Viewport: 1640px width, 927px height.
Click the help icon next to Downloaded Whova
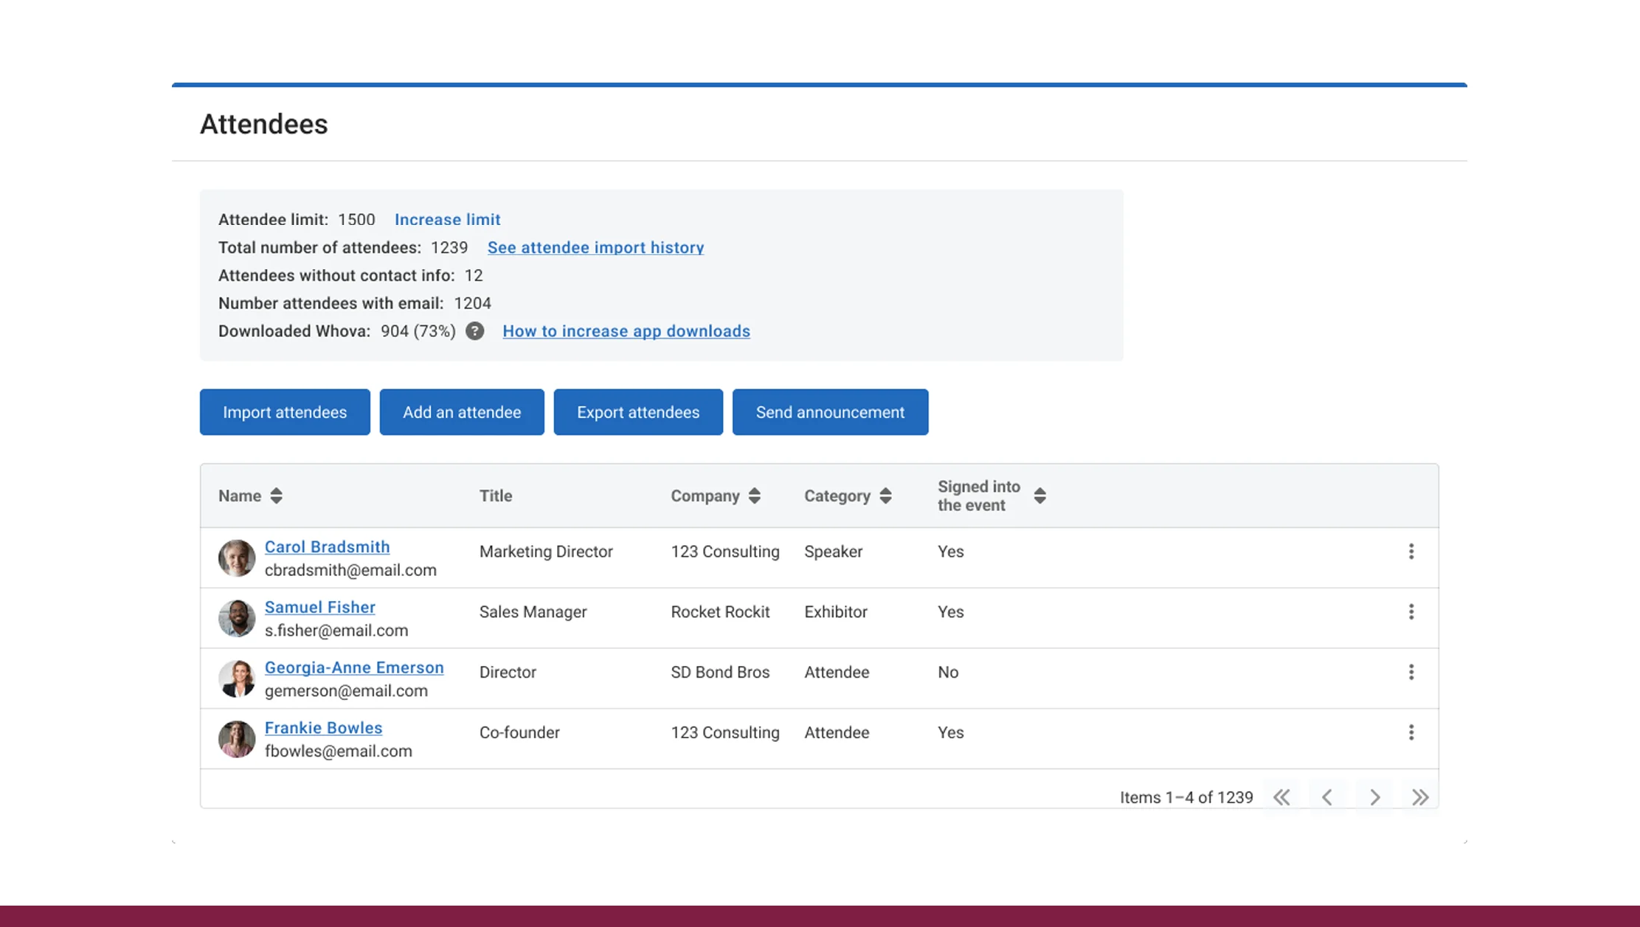[x=474, y=331]
